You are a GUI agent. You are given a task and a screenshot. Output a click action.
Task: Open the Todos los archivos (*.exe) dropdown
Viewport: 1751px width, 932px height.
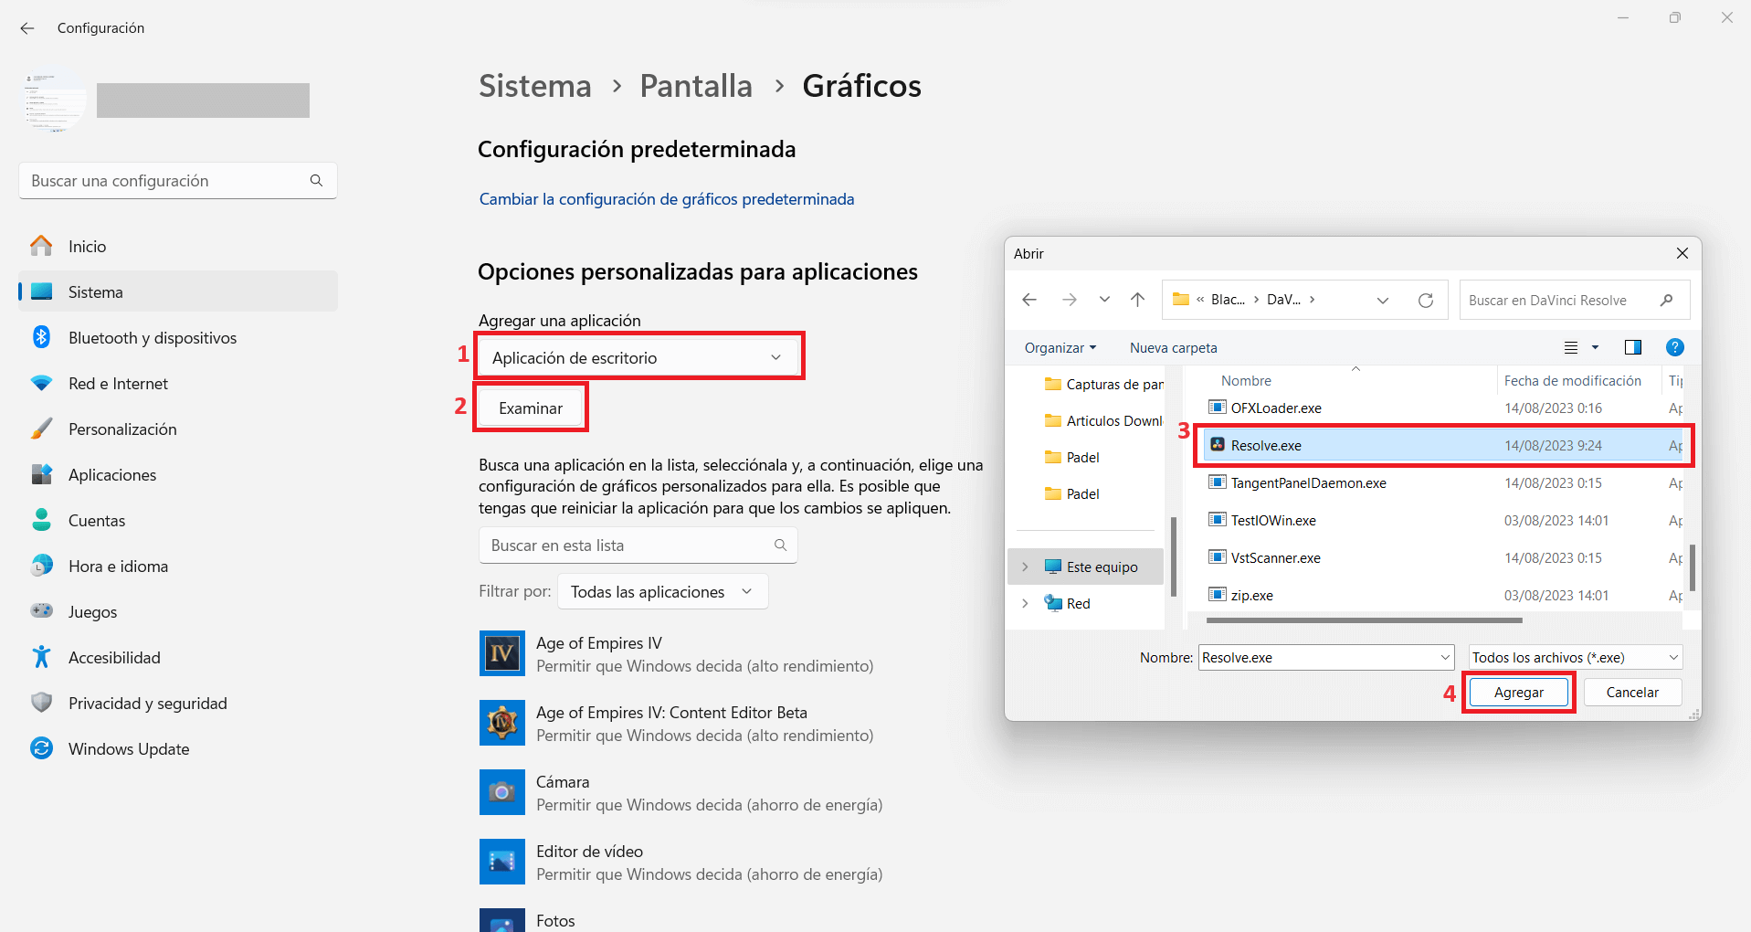click(x=1576, y=657)
